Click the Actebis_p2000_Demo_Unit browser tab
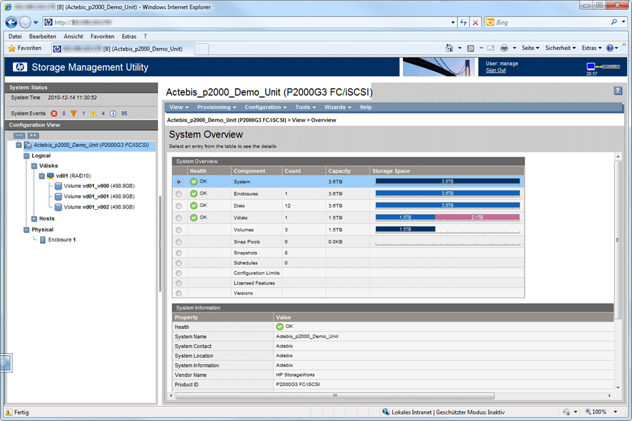 (123, 49)
